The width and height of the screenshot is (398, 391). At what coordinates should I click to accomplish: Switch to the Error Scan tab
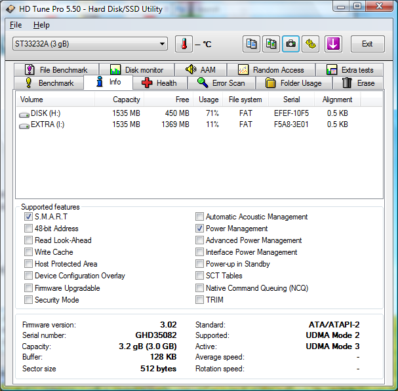(222, 83)
